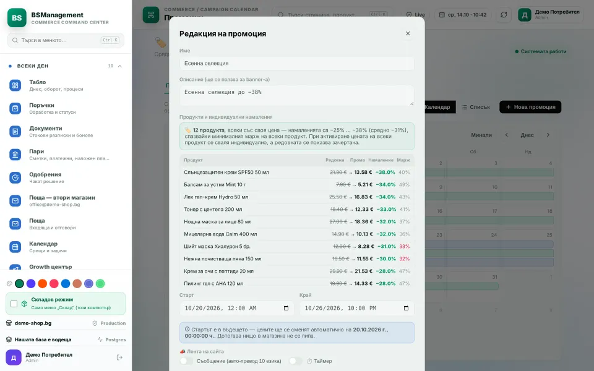This screenshot has width=594, height=371.
Task: Switch to Календар view tab
Action: tap(437, 107)
